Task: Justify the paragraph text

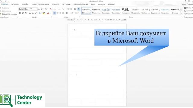Action: pyautogui.click(x=63, y=13)
